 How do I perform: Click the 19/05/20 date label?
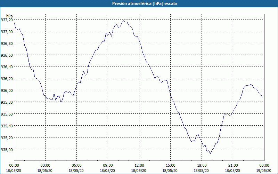coord(264,171)
